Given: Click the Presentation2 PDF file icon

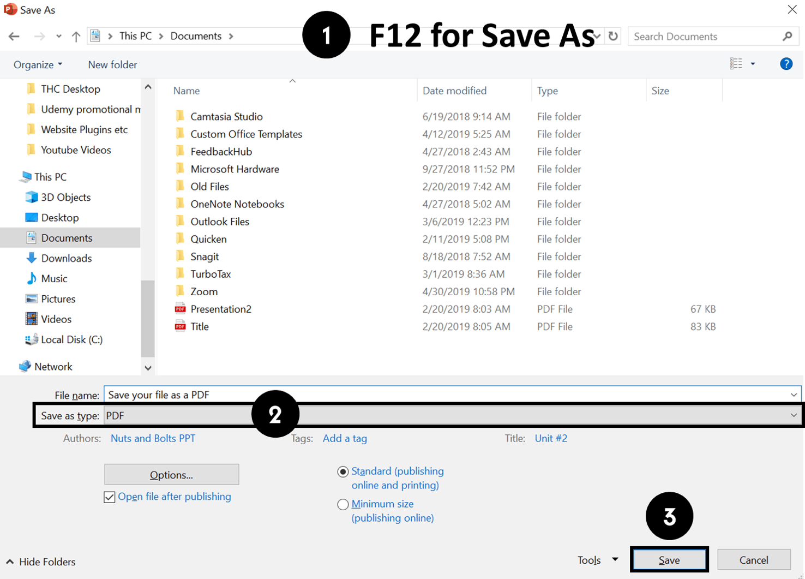Looking at the screenshot, I should (x=180, y=309).
